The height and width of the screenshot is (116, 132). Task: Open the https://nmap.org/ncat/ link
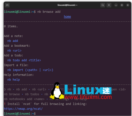23,109
